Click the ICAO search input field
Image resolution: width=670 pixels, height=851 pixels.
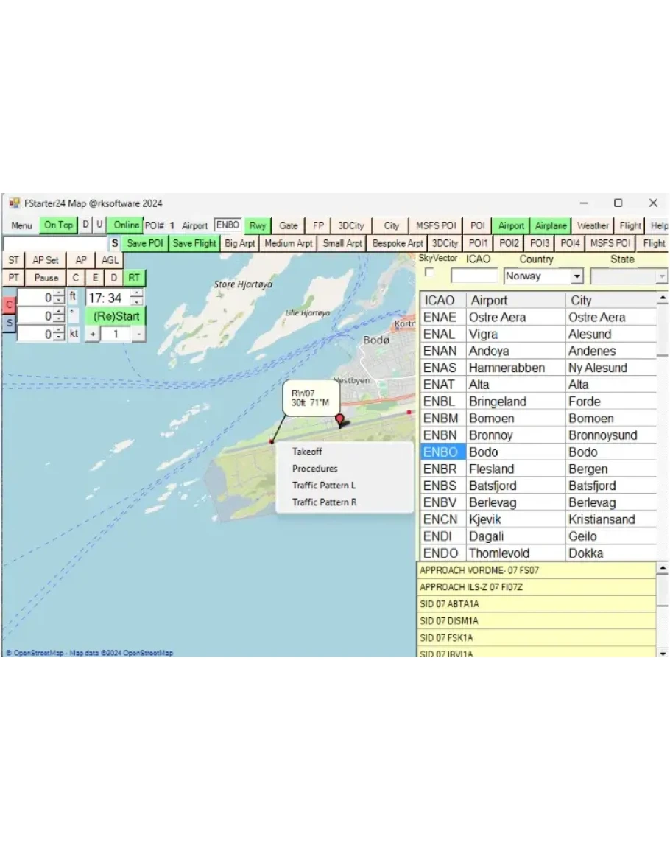pyautogui.click(x=474, y=276)
